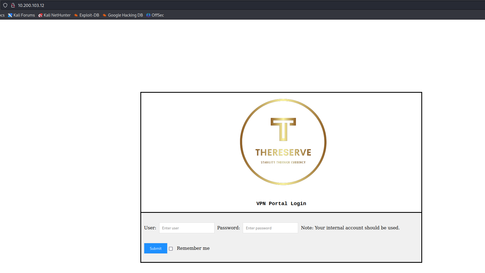Click the Google Hacking DB favicon
Viewport: 485px width, 273px height.
[104, 15]
